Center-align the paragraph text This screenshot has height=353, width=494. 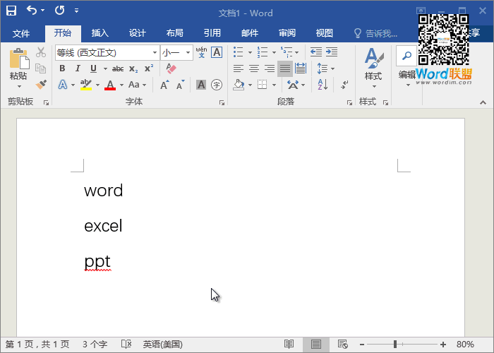pos(254,68)
